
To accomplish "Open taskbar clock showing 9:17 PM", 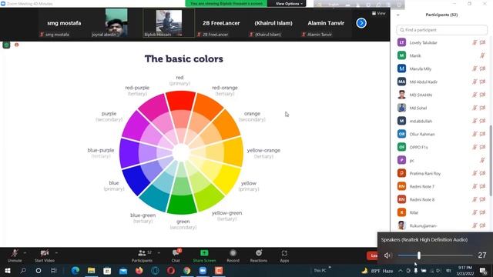I will [465, 270].
